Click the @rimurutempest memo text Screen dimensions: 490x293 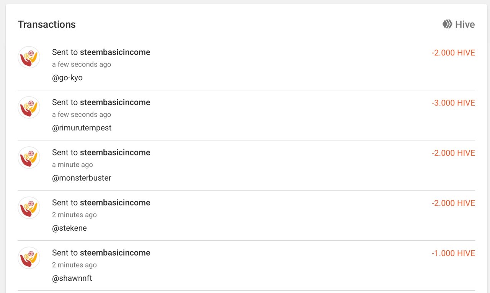pyautogui.click(x=82, y=128)
